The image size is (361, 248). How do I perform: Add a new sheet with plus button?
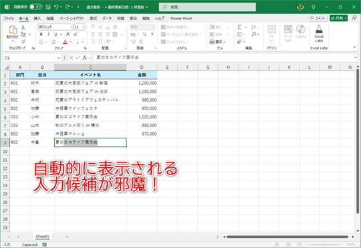(67, 237)
